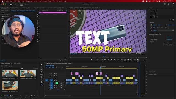Switch to the Import workspace

coord(16,4)
